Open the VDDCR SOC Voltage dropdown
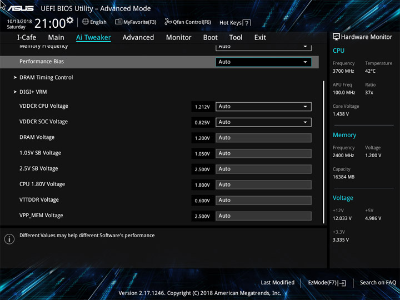Viewport: 400px width, 300px height. tap(263, 122)
